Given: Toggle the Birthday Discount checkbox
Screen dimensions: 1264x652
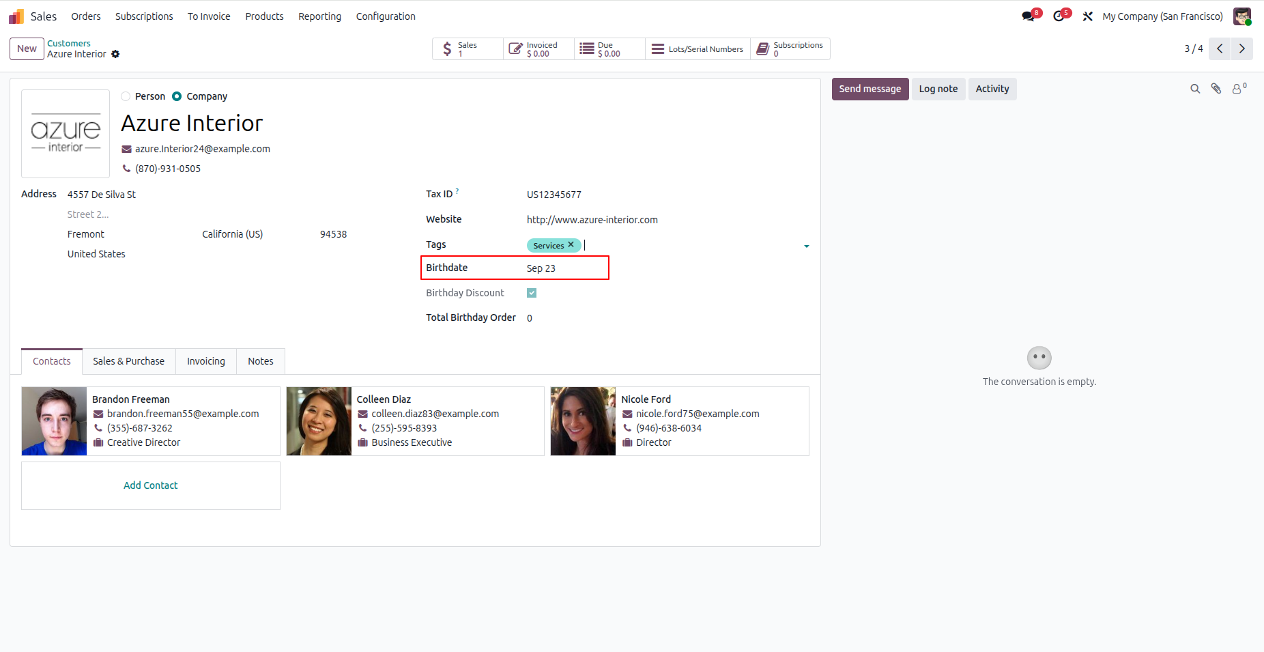Looking at the screenshot, I should coord(532,293).
